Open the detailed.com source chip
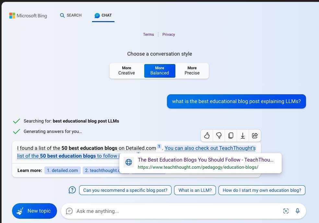 point(63,170)
